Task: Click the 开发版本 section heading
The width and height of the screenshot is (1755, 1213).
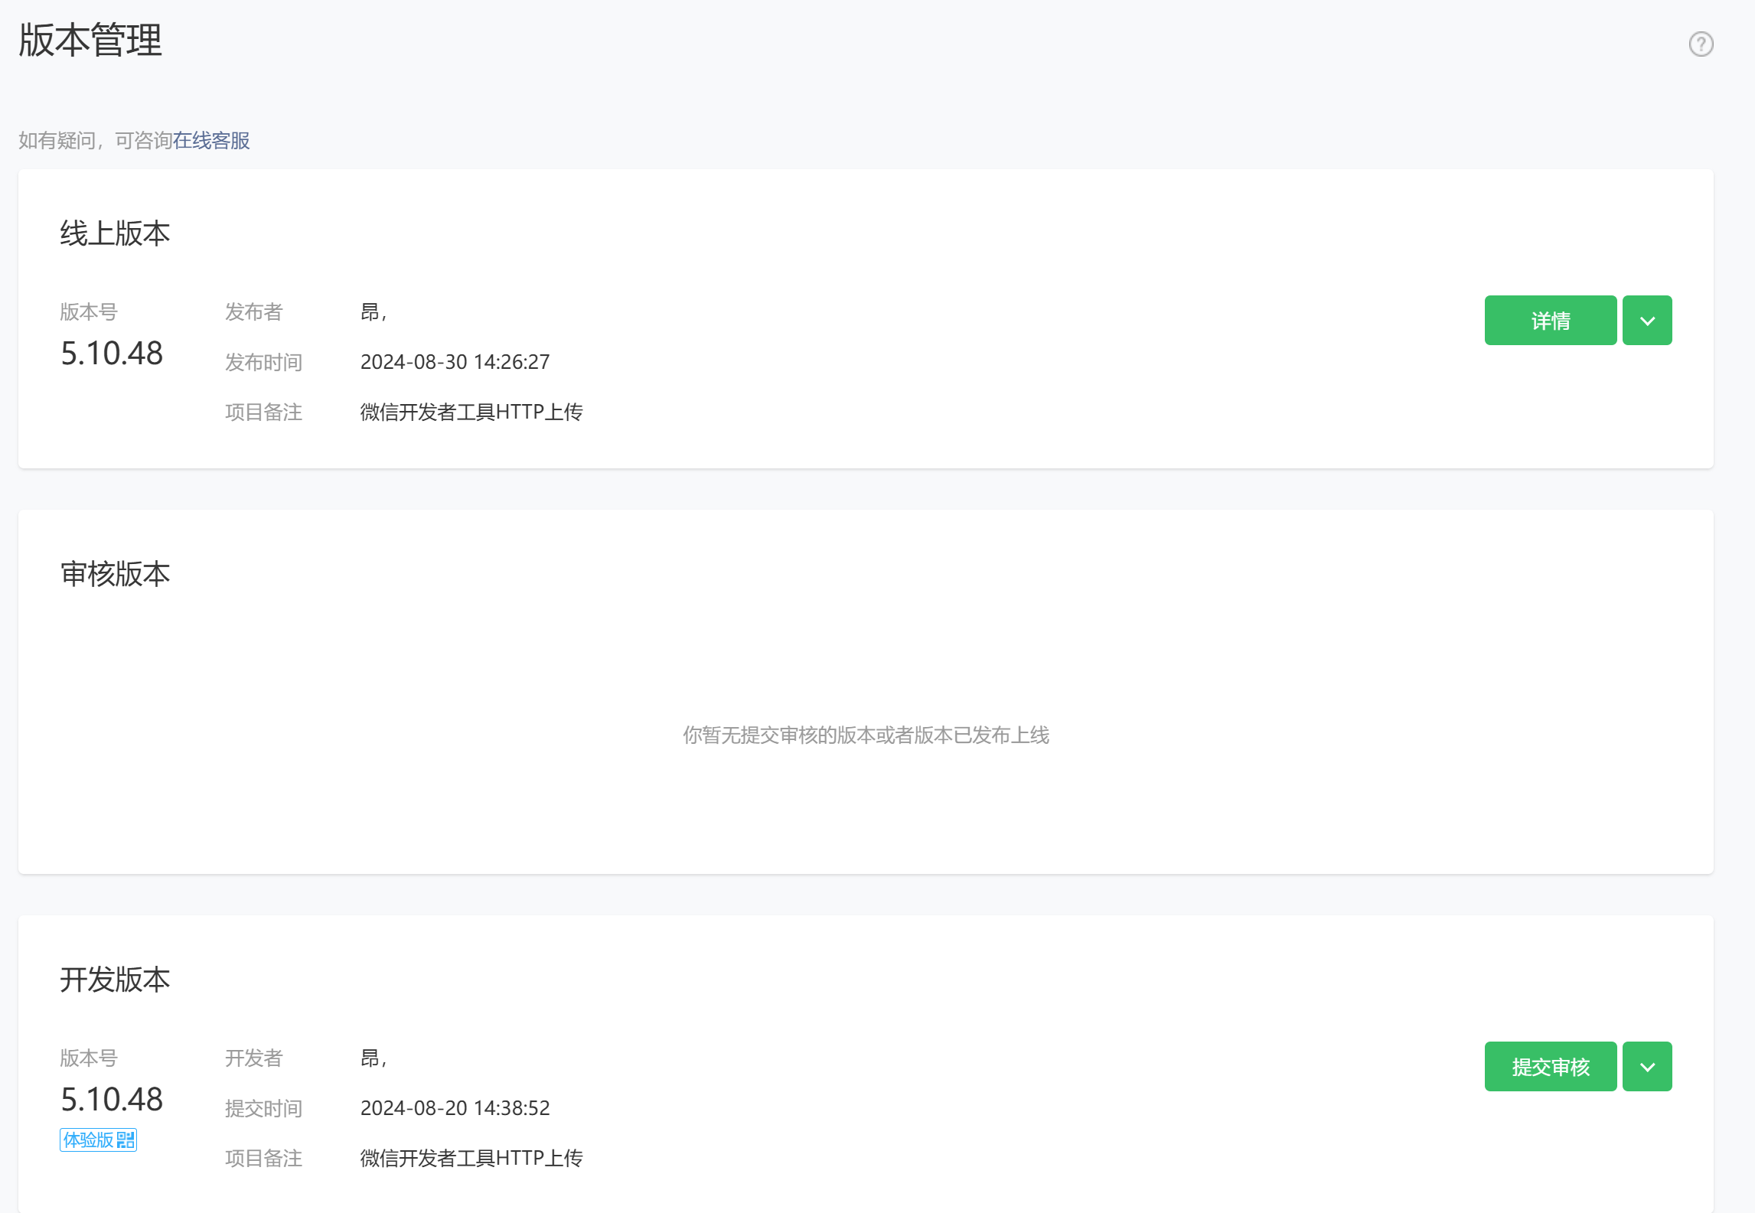Action: point(115,980)
